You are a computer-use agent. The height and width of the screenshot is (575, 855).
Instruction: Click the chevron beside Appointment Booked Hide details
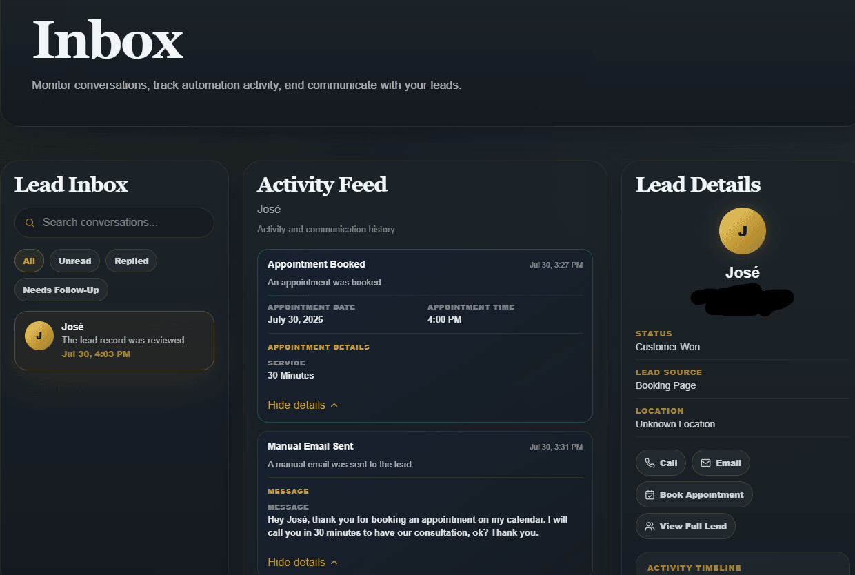pyautogui.click(x=334, y=405)
